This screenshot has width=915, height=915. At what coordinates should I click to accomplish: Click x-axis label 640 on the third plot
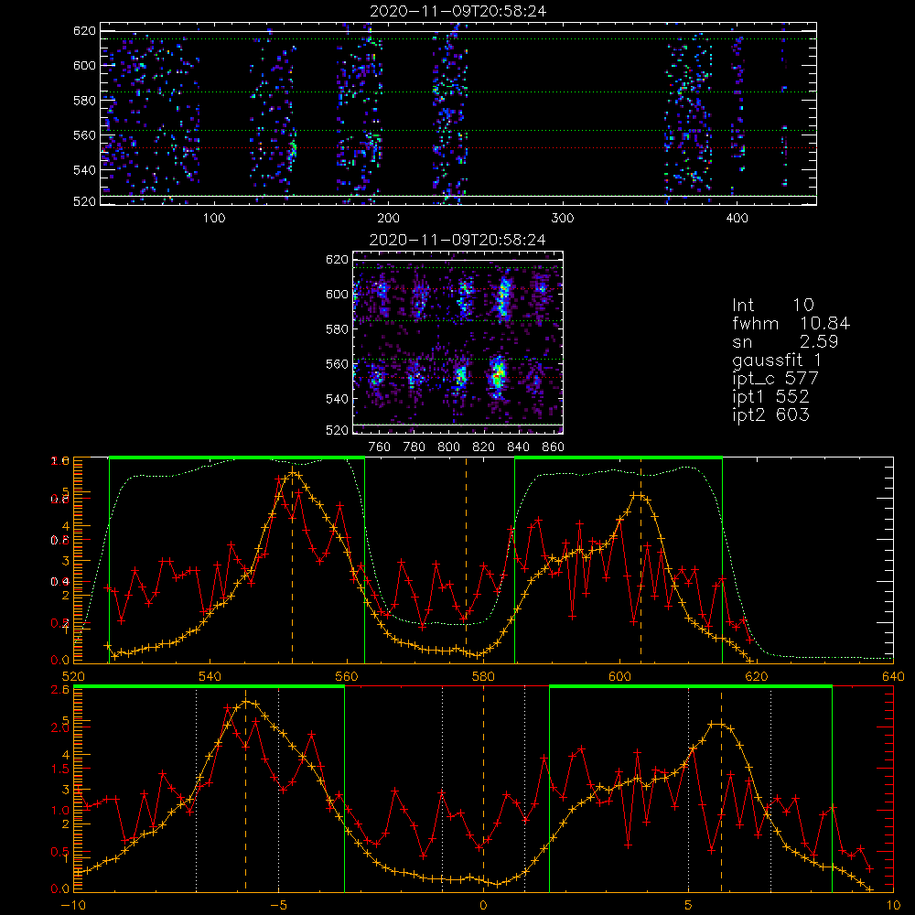[x=893, y=677]
